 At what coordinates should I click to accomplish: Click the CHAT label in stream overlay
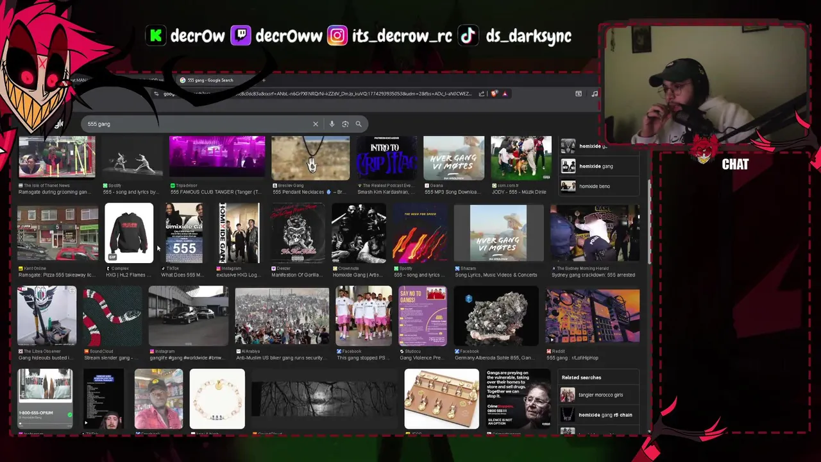click(735, 165)
